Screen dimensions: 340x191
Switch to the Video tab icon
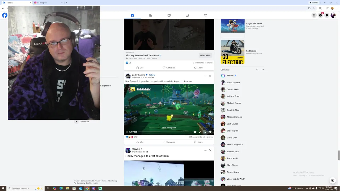(x=169, y=15)
